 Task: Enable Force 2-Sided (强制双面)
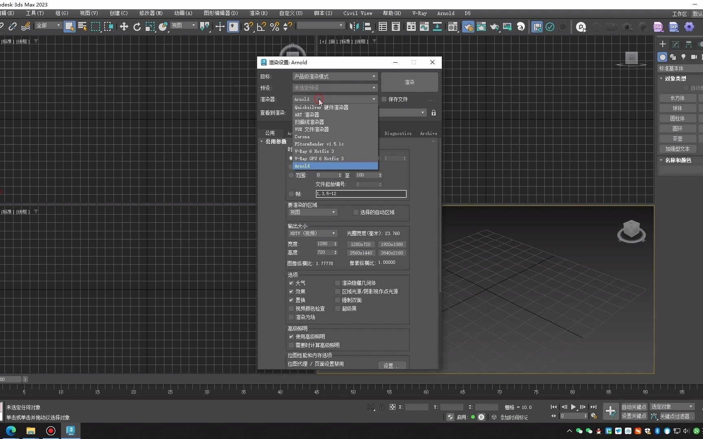click(x=338, y=300)
